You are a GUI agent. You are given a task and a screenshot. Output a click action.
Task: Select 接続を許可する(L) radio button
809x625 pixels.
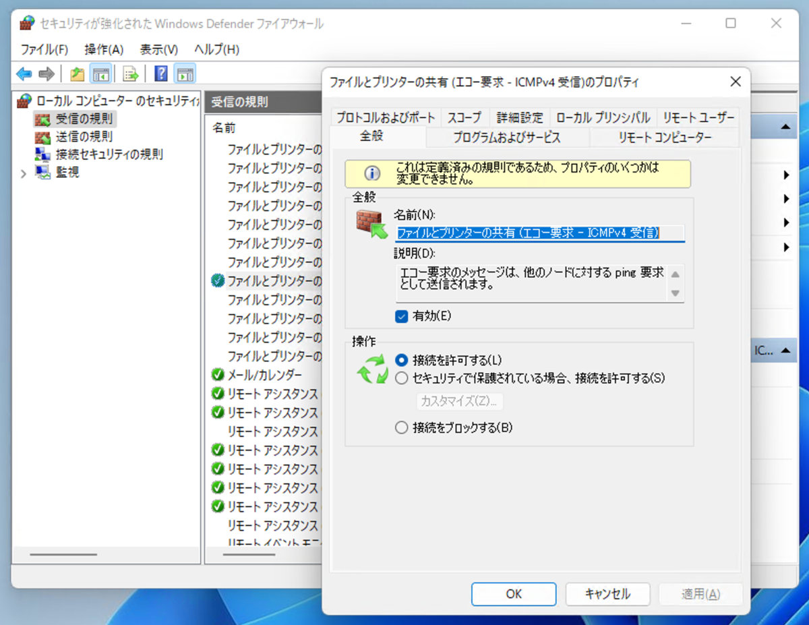point(402,361)
